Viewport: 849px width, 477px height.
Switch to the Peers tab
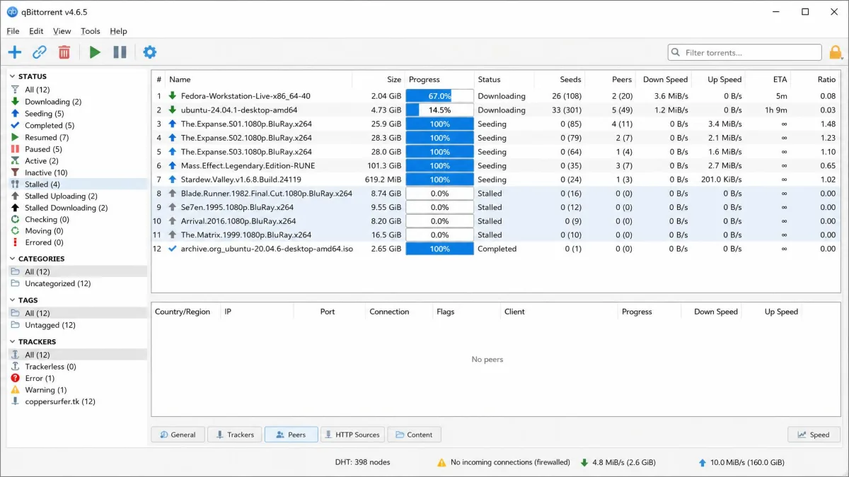(x=291, y=435)
